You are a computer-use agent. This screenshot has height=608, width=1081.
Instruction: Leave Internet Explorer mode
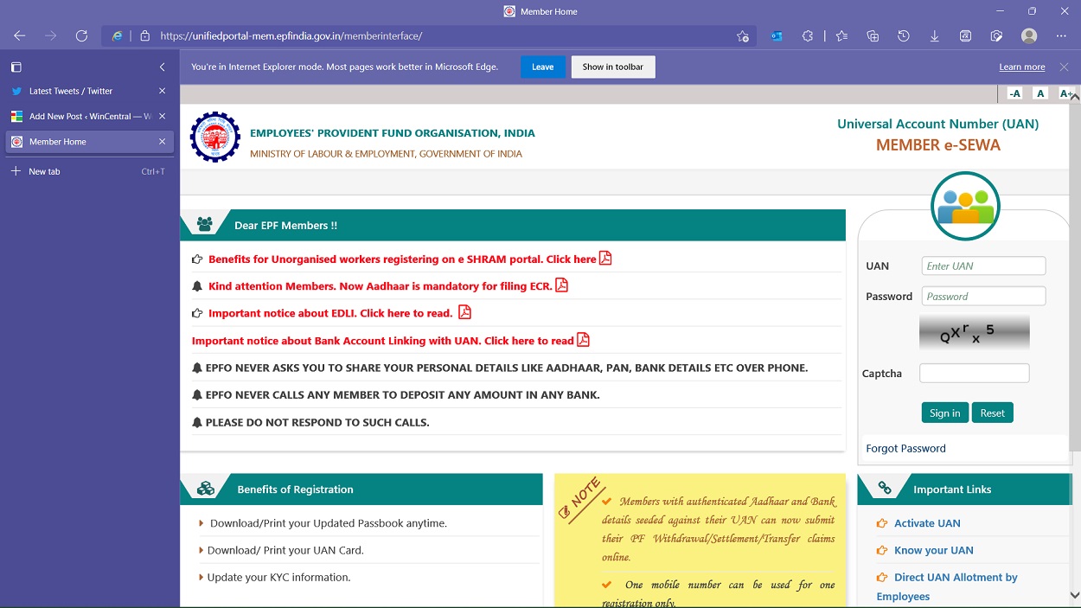pyautogui.click(x=543, y=67)
